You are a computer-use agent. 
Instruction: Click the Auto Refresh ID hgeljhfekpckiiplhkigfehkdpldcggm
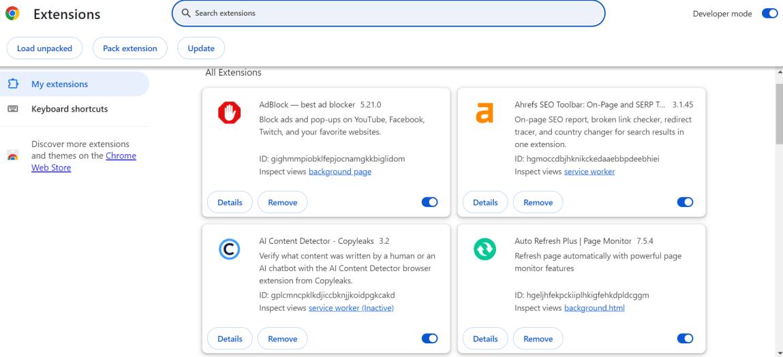587,294
